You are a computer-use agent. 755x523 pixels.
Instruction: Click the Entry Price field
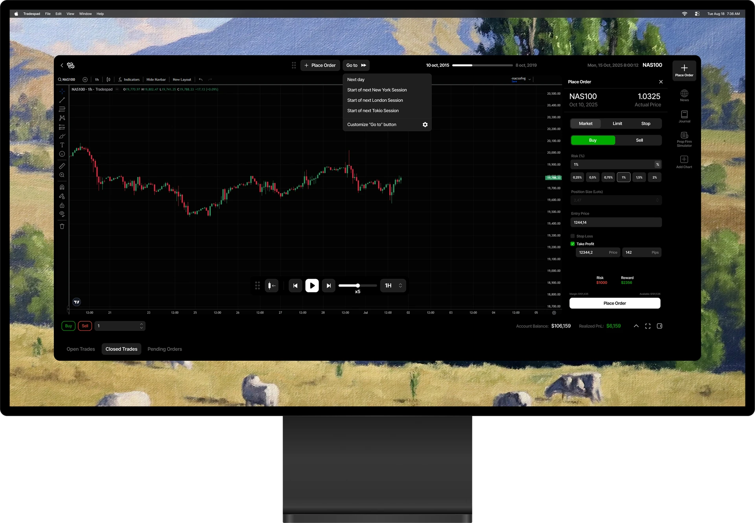616,222
